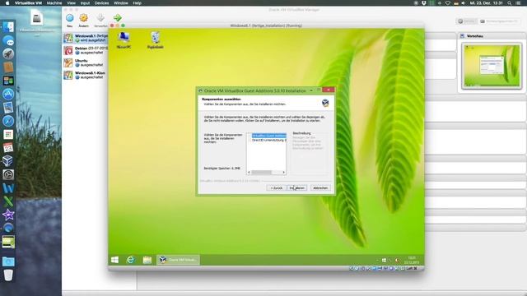Open Dieser PC desktop icon in guest
This screenshot has width=527, height=296.
(124, 40)
